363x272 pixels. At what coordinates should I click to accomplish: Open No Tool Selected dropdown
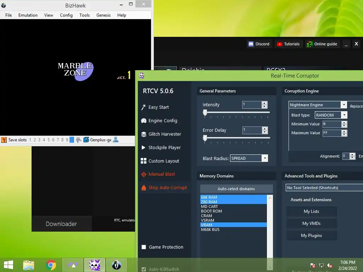pos(324,188)
